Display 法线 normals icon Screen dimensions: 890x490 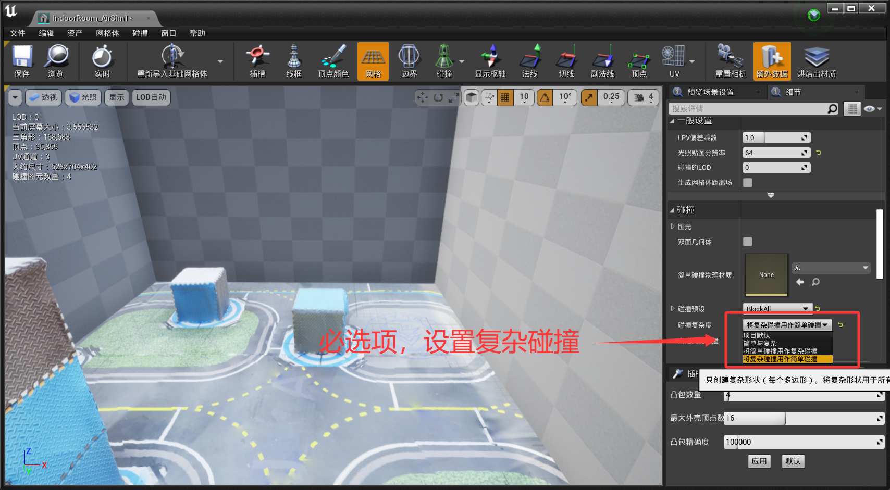(530, 61)
